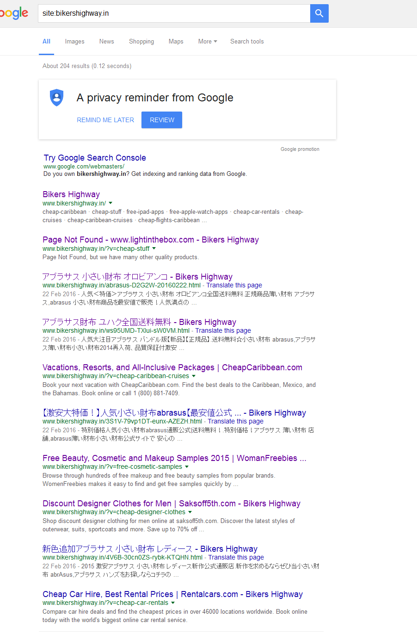Translate the 3S1V-79vp1DT page

coord(235,421)
